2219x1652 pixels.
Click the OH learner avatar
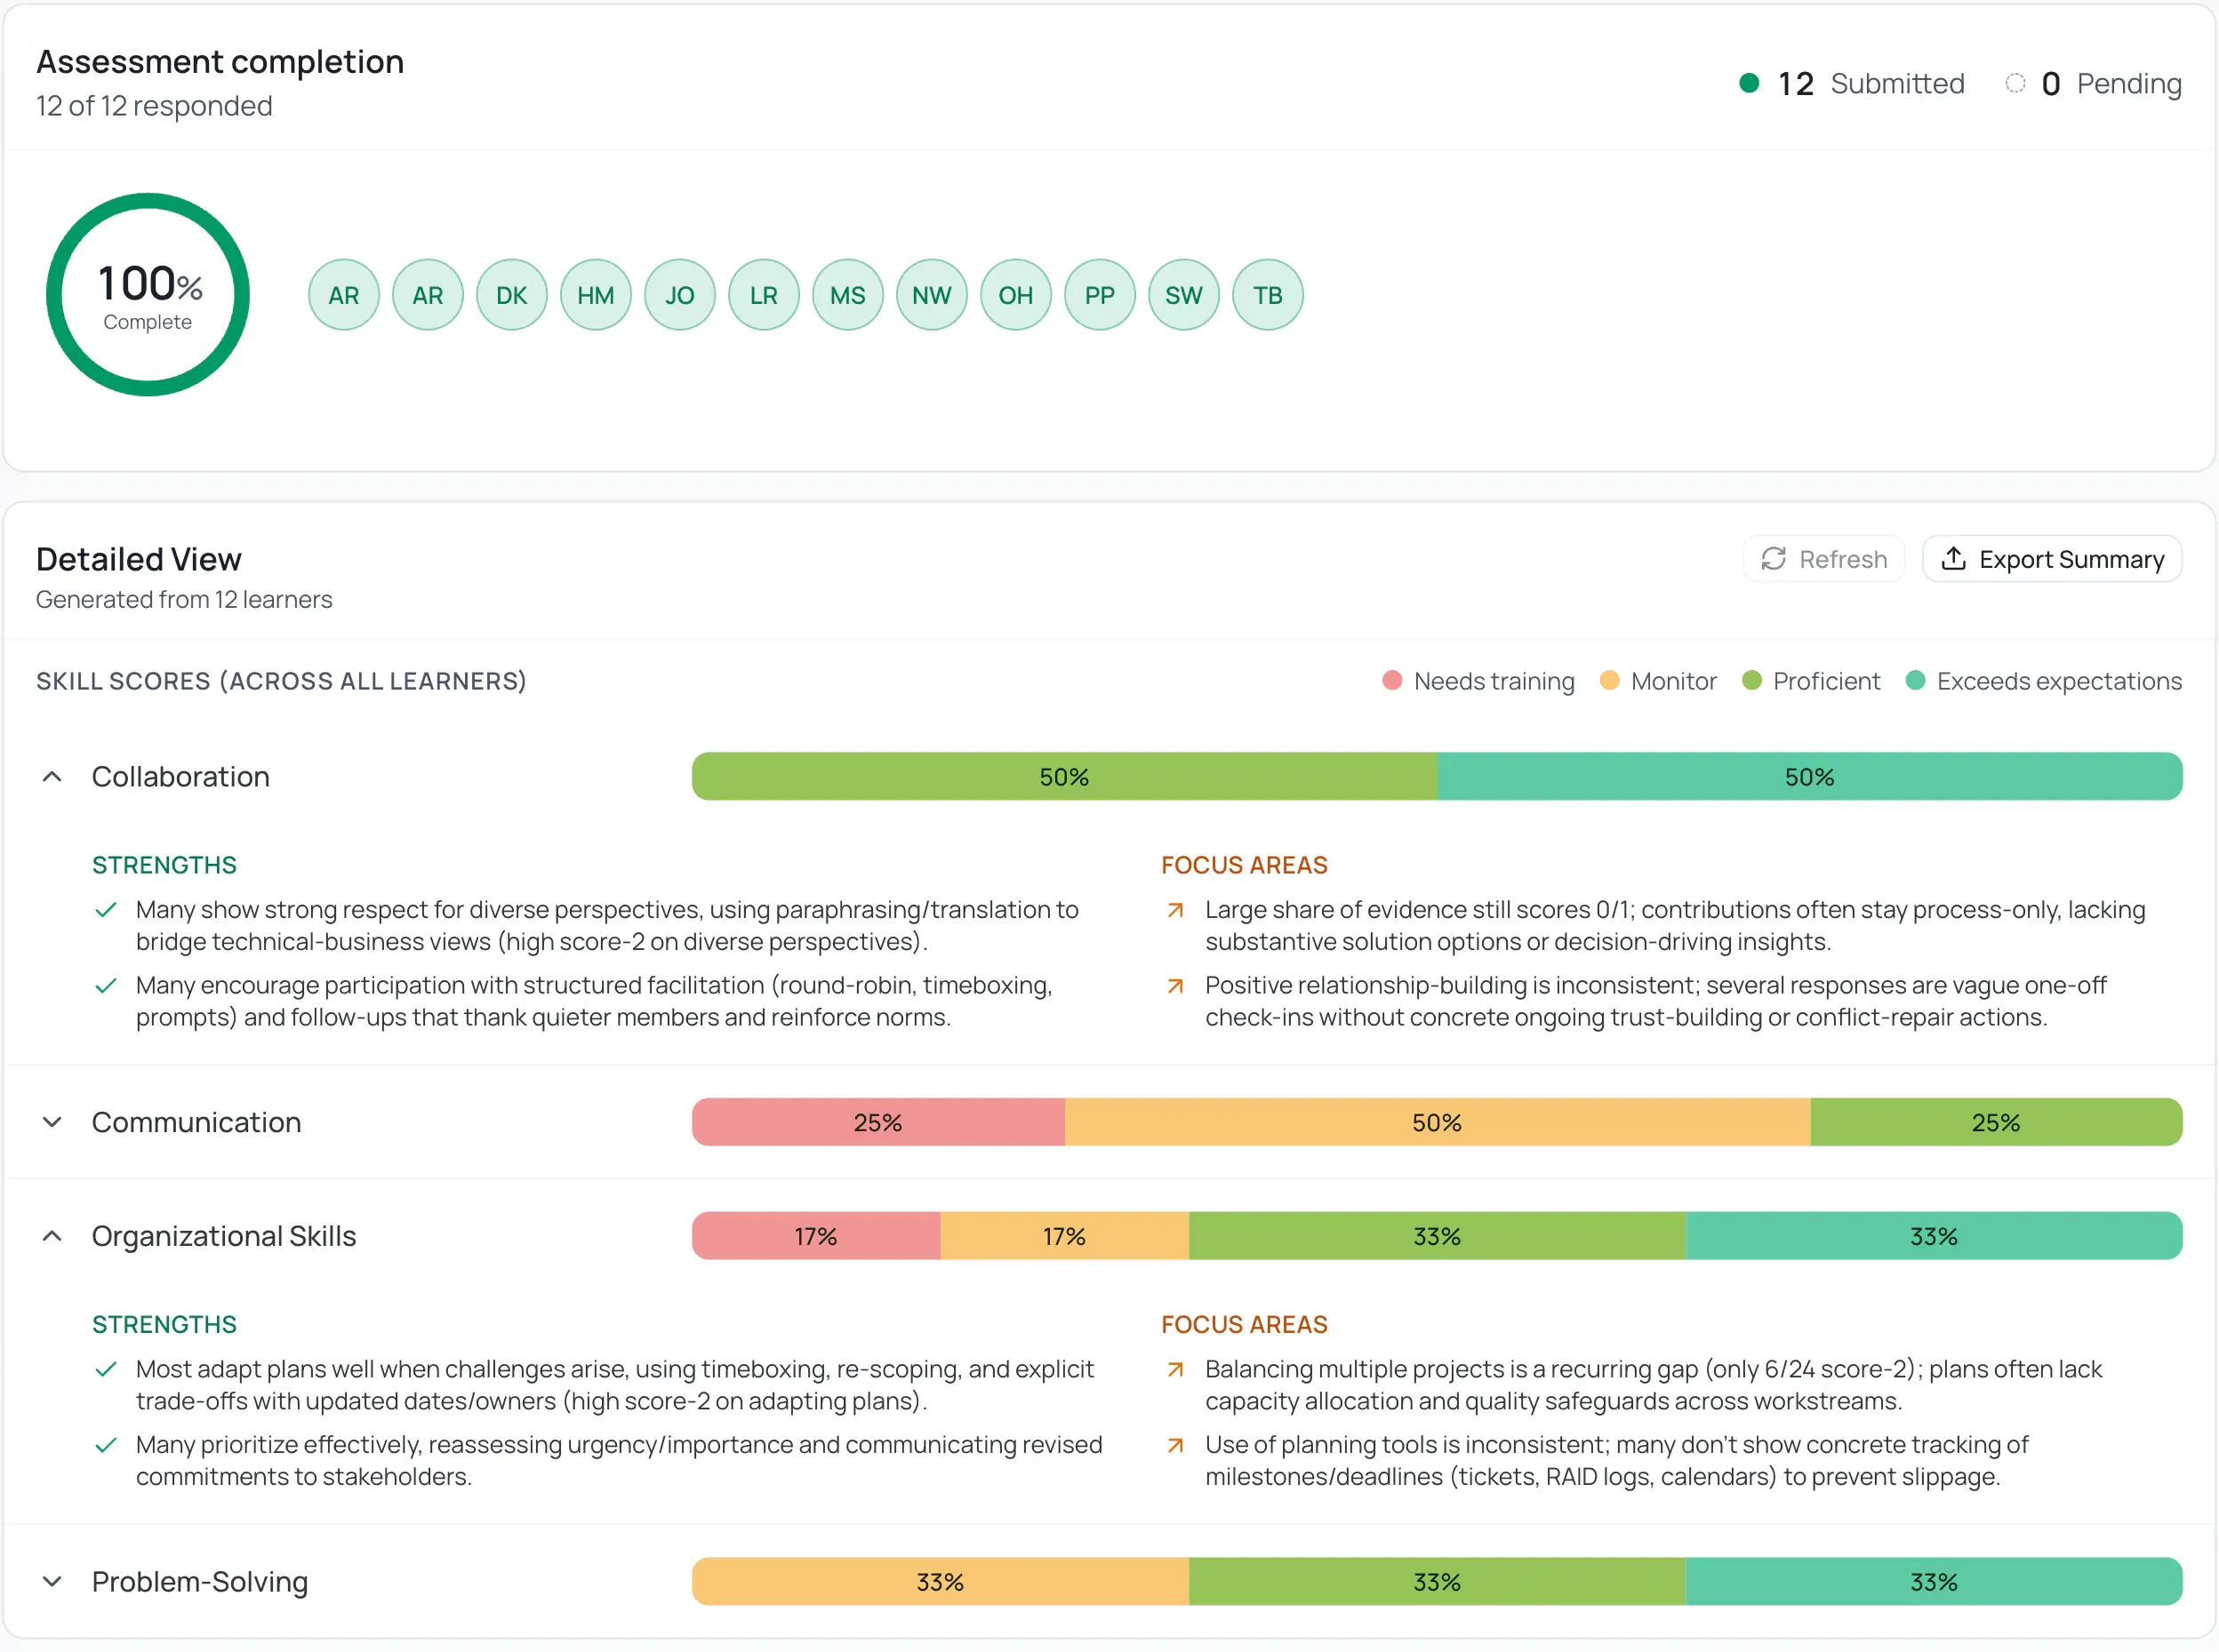1015,295
